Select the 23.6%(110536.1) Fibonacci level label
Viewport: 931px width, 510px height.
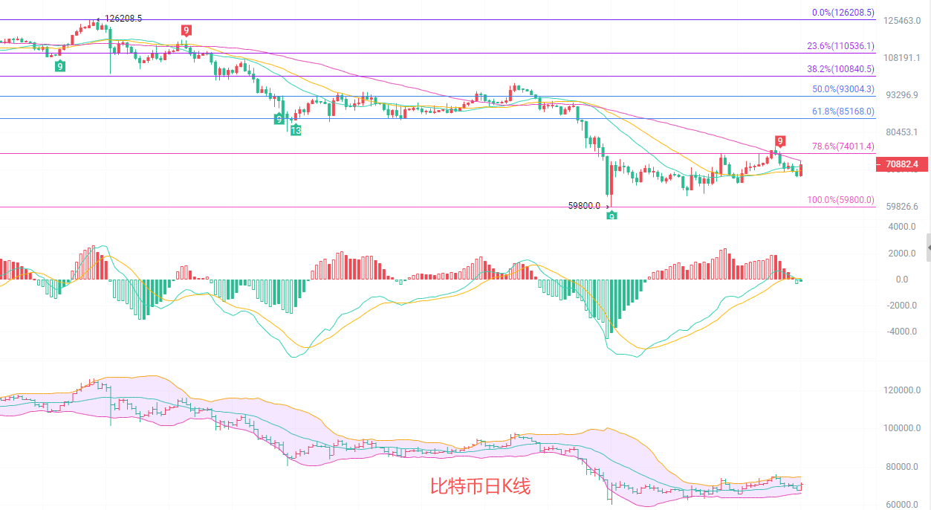(x=840, y=46)
